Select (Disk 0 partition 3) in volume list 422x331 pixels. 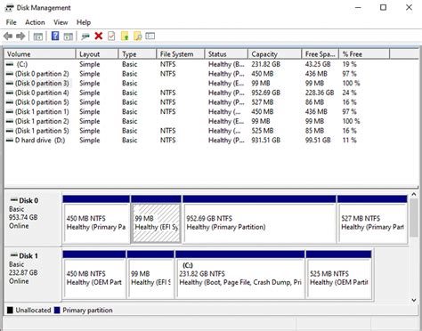tap(198, 83)
